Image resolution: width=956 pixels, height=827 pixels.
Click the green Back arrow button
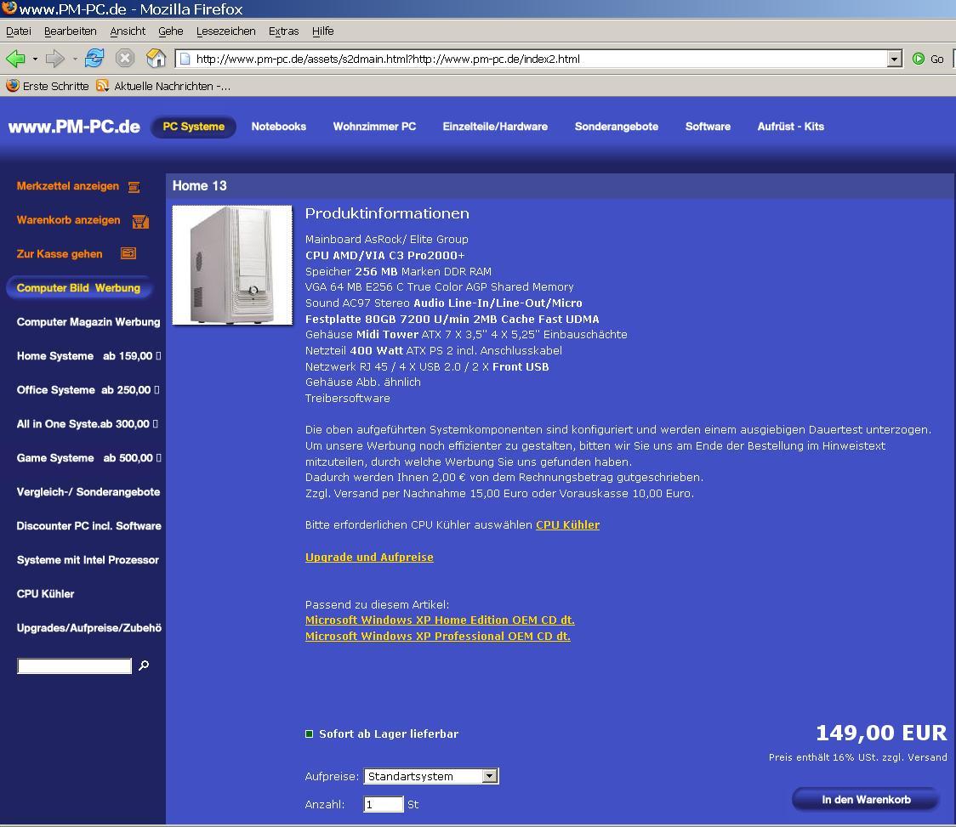[15, 59]
